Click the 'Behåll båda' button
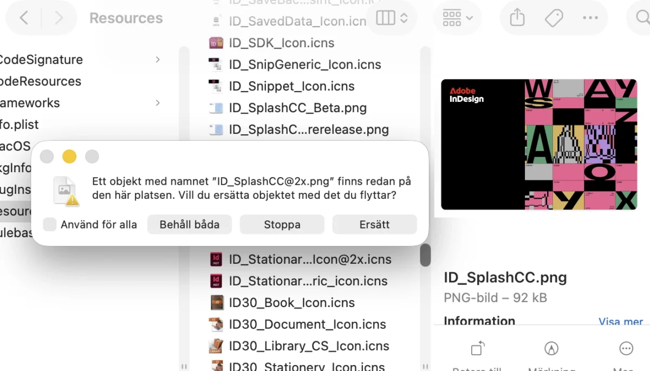The image size is (650, 371). click(190, 224)
